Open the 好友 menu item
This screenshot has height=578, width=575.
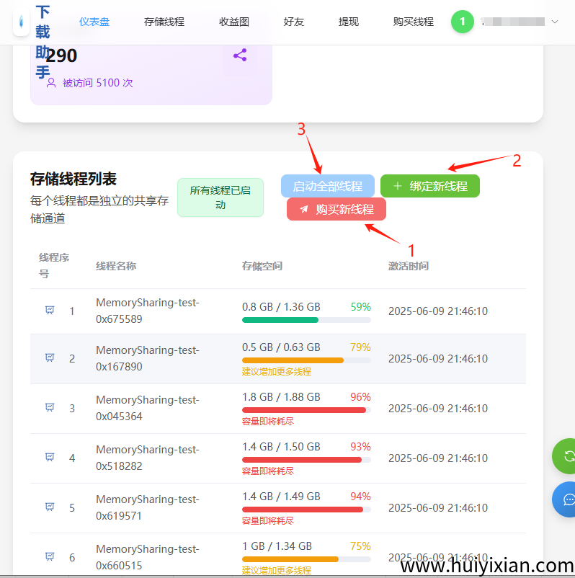point(294,22)
